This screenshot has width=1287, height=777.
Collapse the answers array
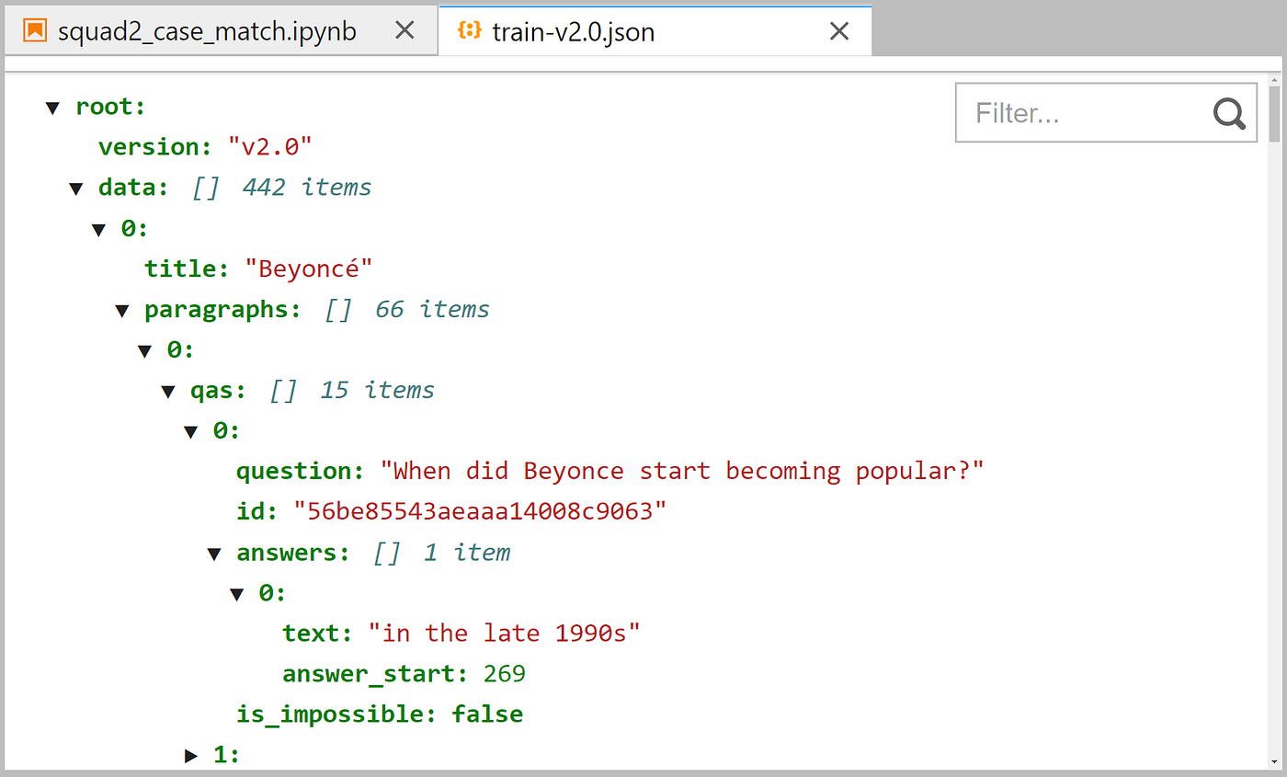(x=214, y=553)
